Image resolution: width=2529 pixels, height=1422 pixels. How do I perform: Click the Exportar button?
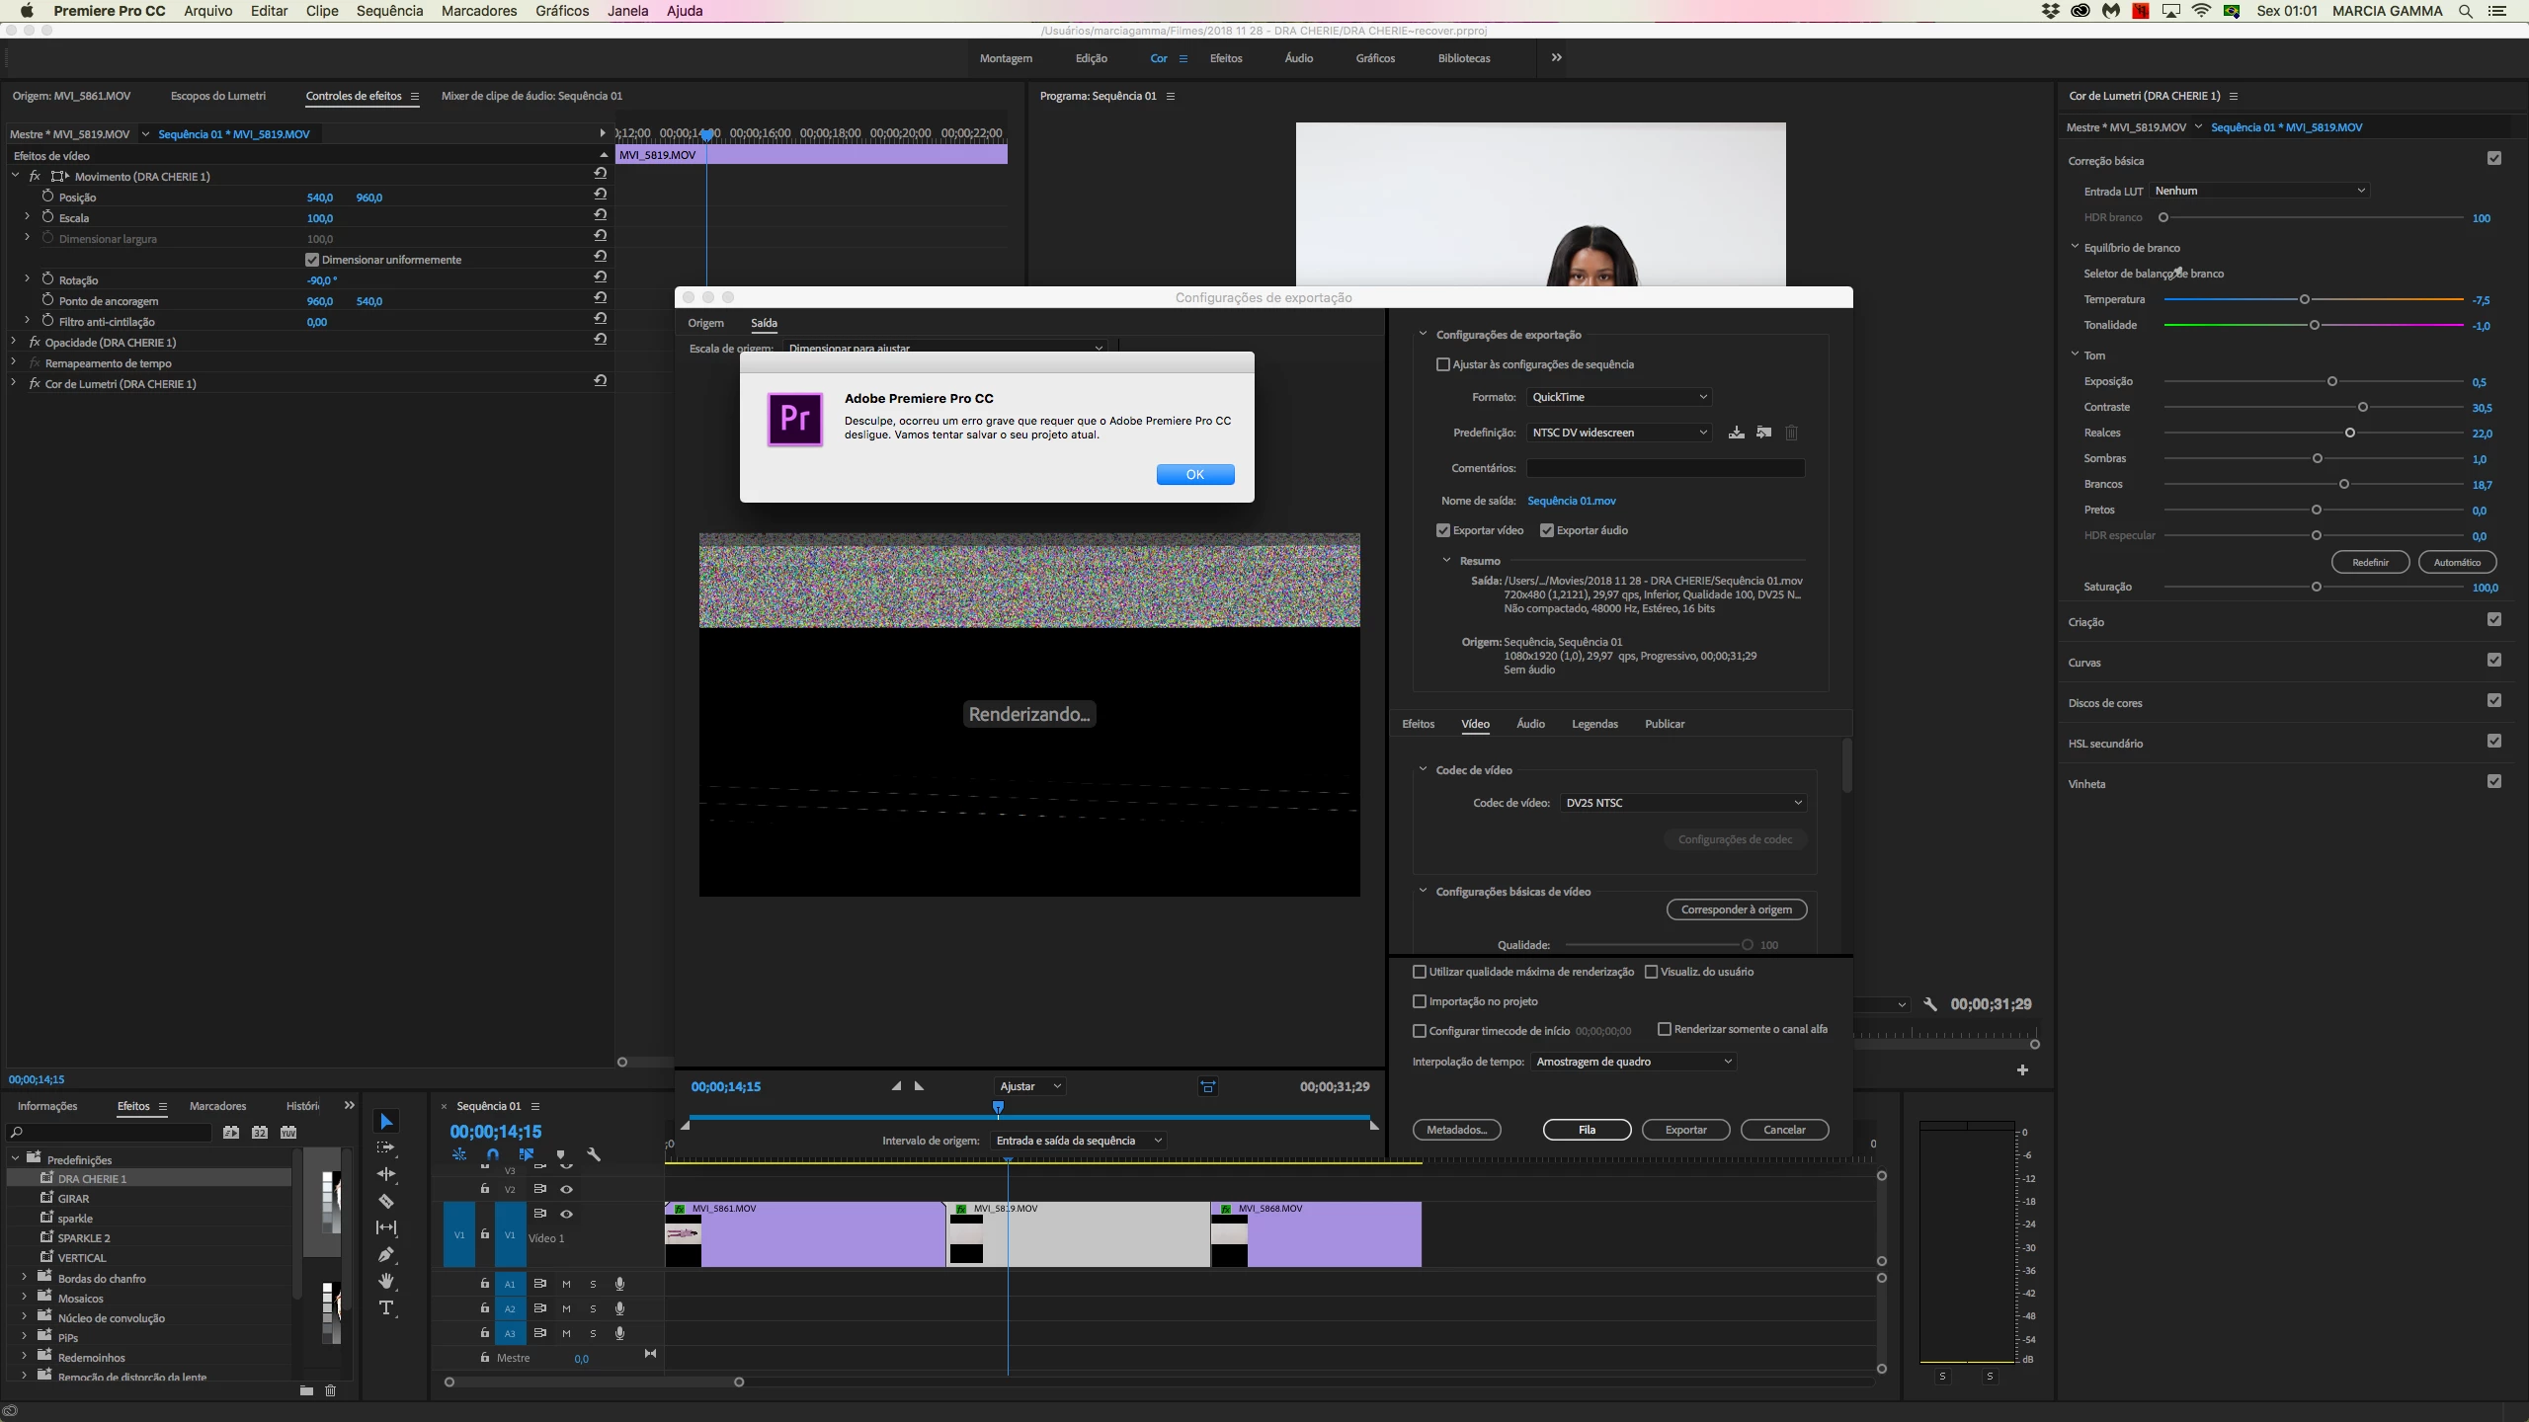pos(1685,1130)
